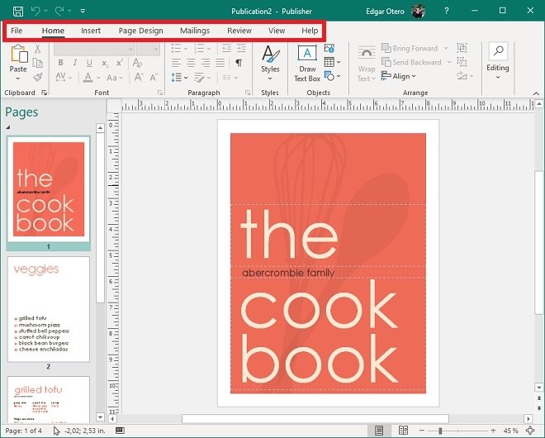Click Draw Text Box

point(307,63)
